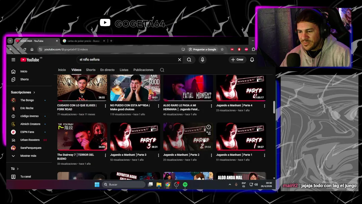Screen dimensions: 362x204
Task: Clear the YouTube search text with X
Action: pos(179,59)
